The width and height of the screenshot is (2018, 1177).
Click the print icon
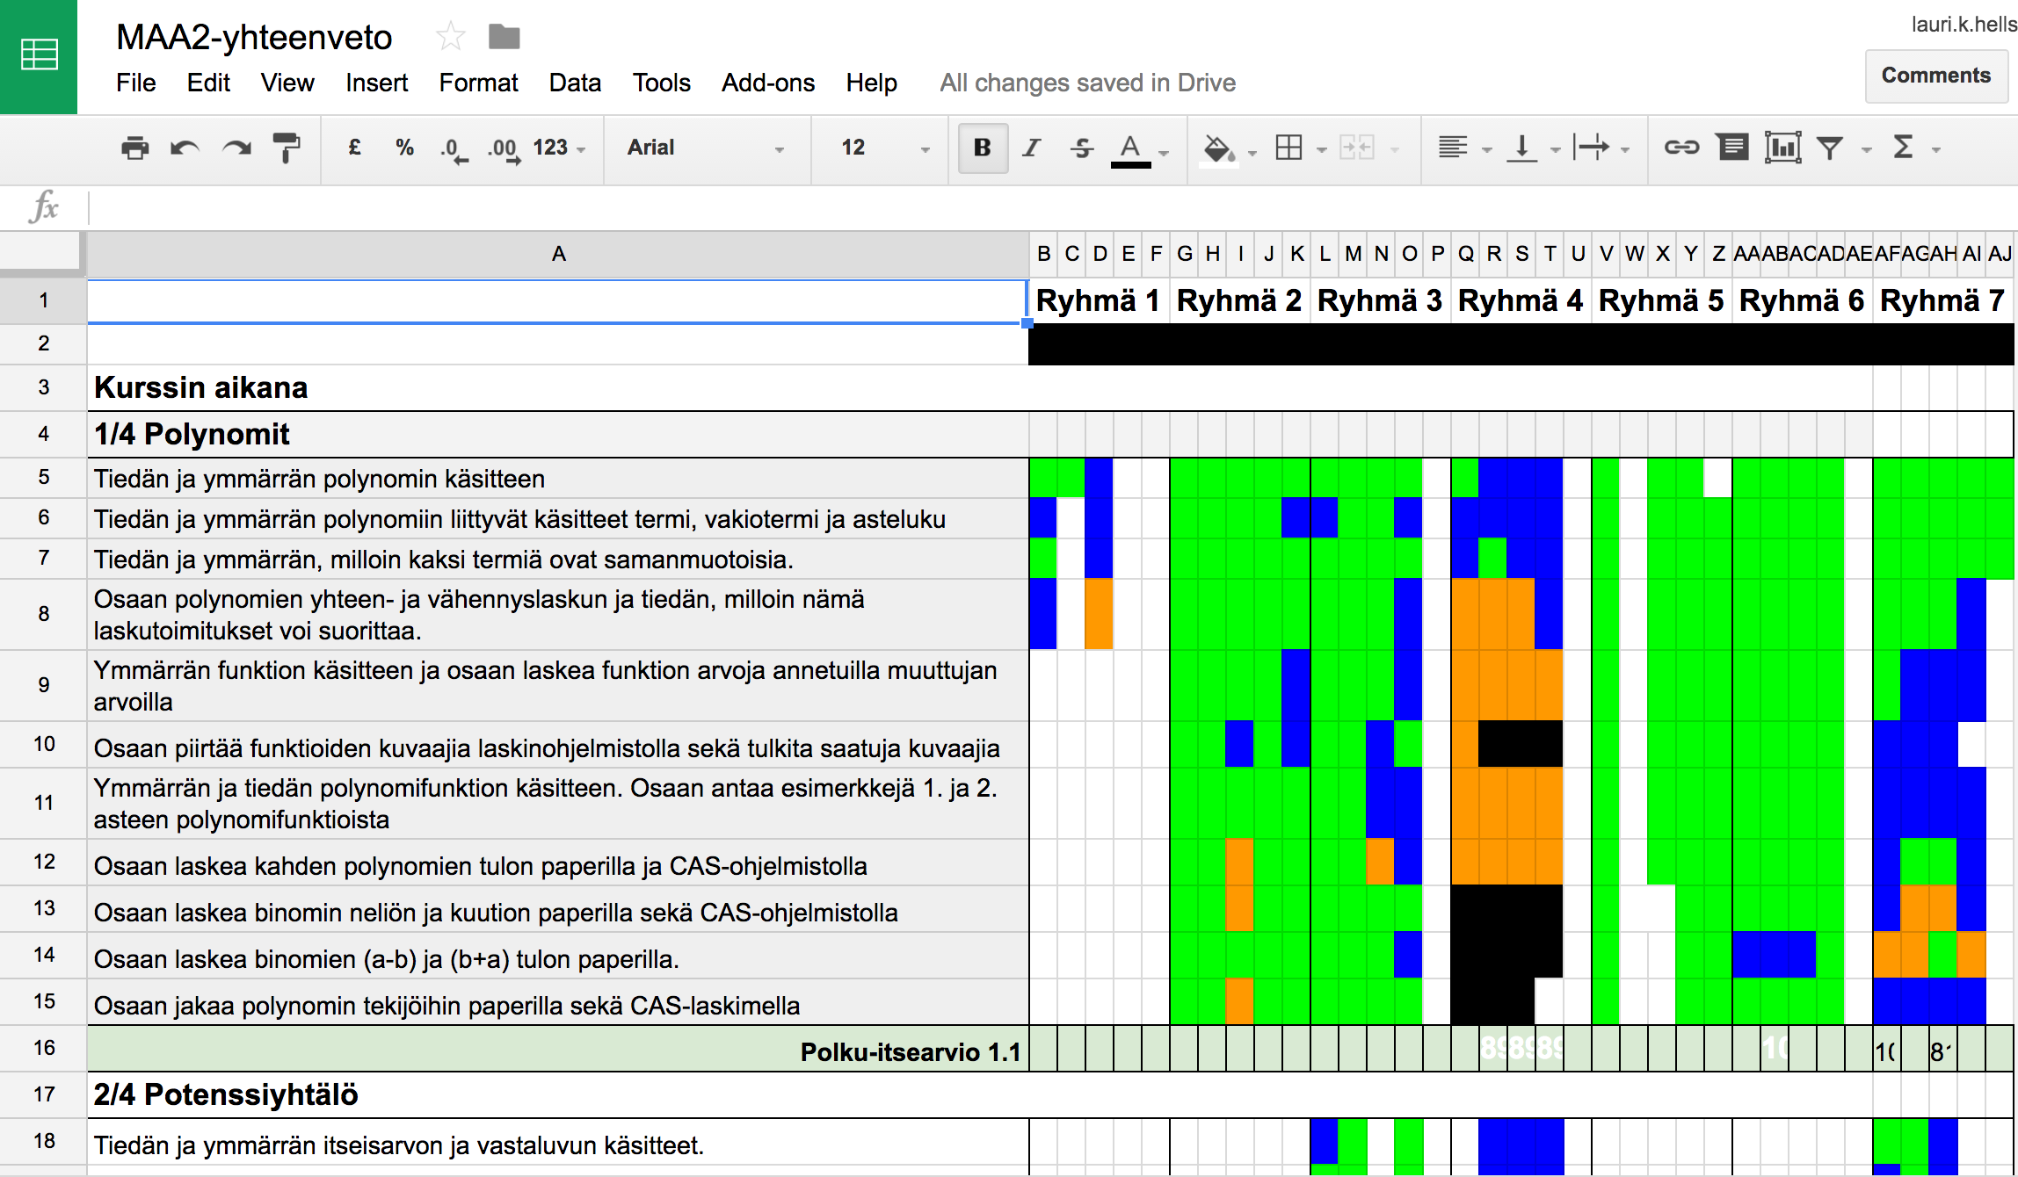[x=134, y=148]
